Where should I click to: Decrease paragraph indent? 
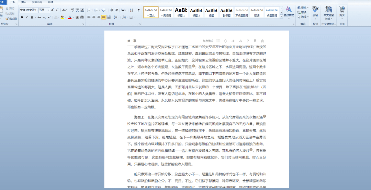pyautogui.click(x=112, y=10)
